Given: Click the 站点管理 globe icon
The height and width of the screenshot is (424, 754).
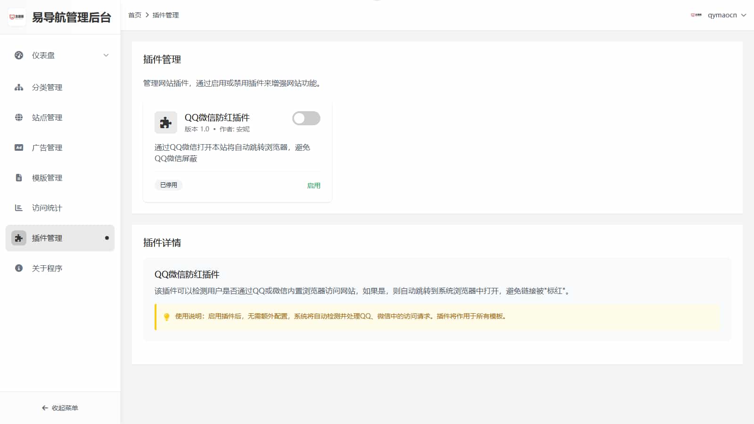Looking at the screenshot, I should [19, 117].
